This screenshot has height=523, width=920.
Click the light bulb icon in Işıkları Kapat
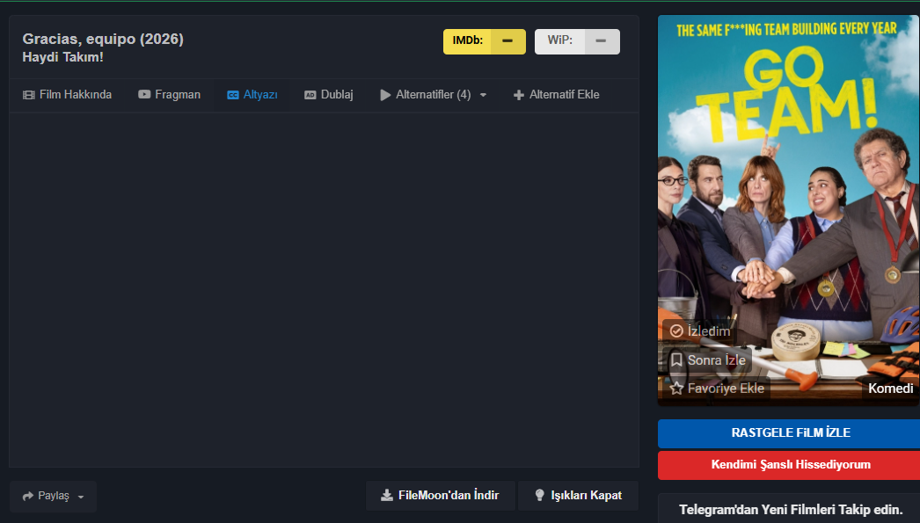[540, 496]
